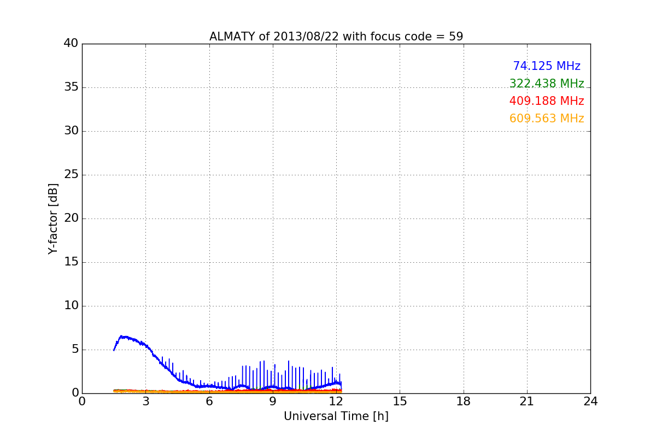The width and height of the screenshot is (656, 437).
Task: Click the y-axis tick label 40
Action: pos(71,44)
